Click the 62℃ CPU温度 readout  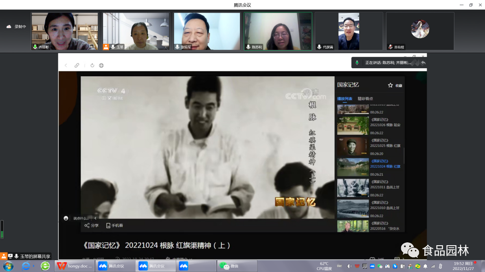coord(324,266)
